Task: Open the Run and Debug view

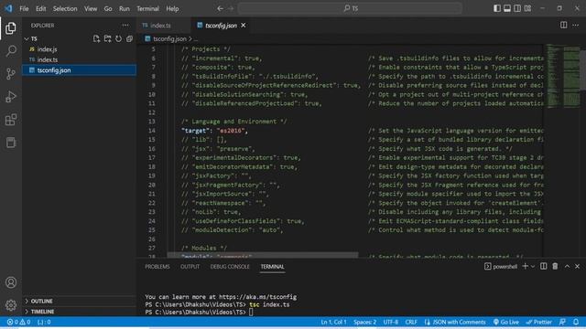Action: [11, 97]
